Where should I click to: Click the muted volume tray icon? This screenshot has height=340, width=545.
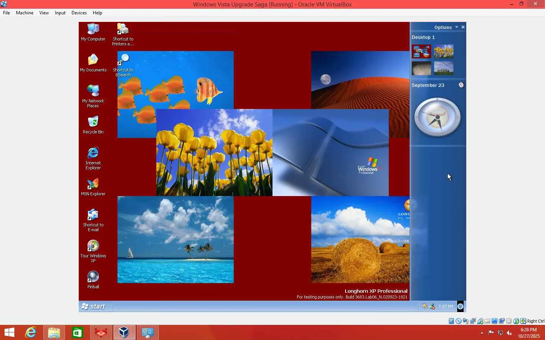tap(509, 333)
